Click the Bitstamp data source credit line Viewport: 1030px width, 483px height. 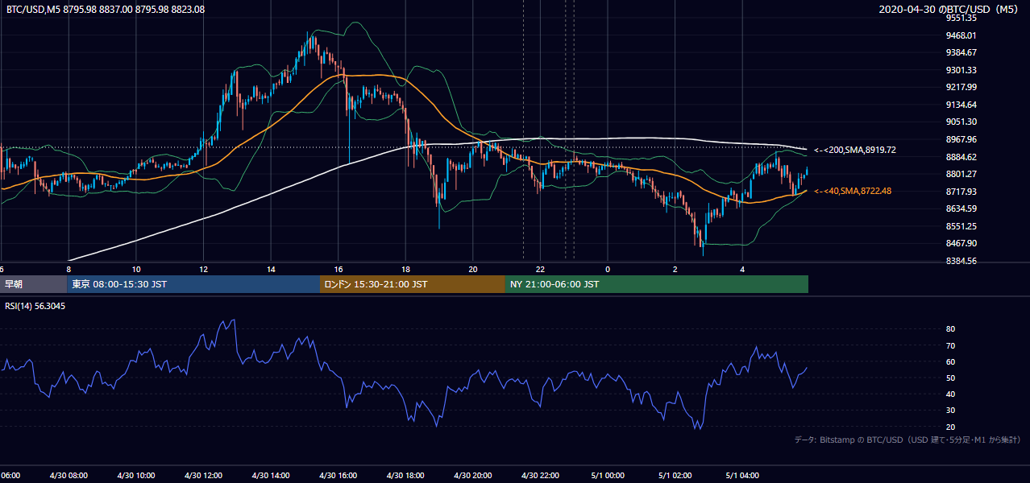pos(907,440)
